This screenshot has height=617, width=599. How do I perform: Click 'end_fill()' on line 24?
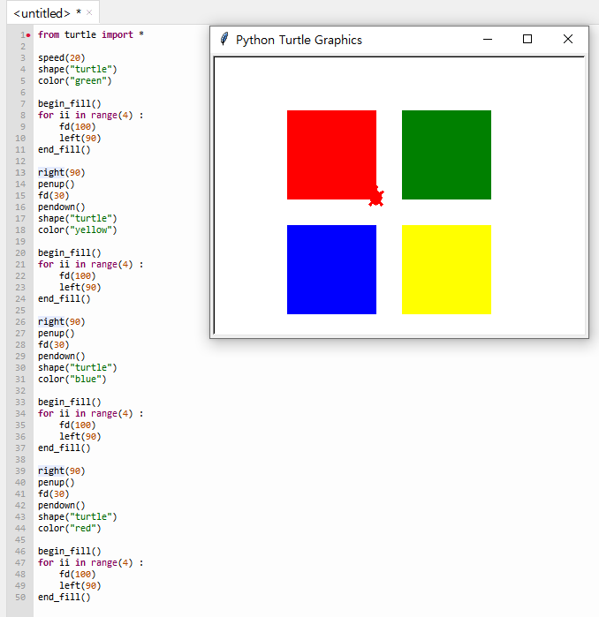(64, 298)
